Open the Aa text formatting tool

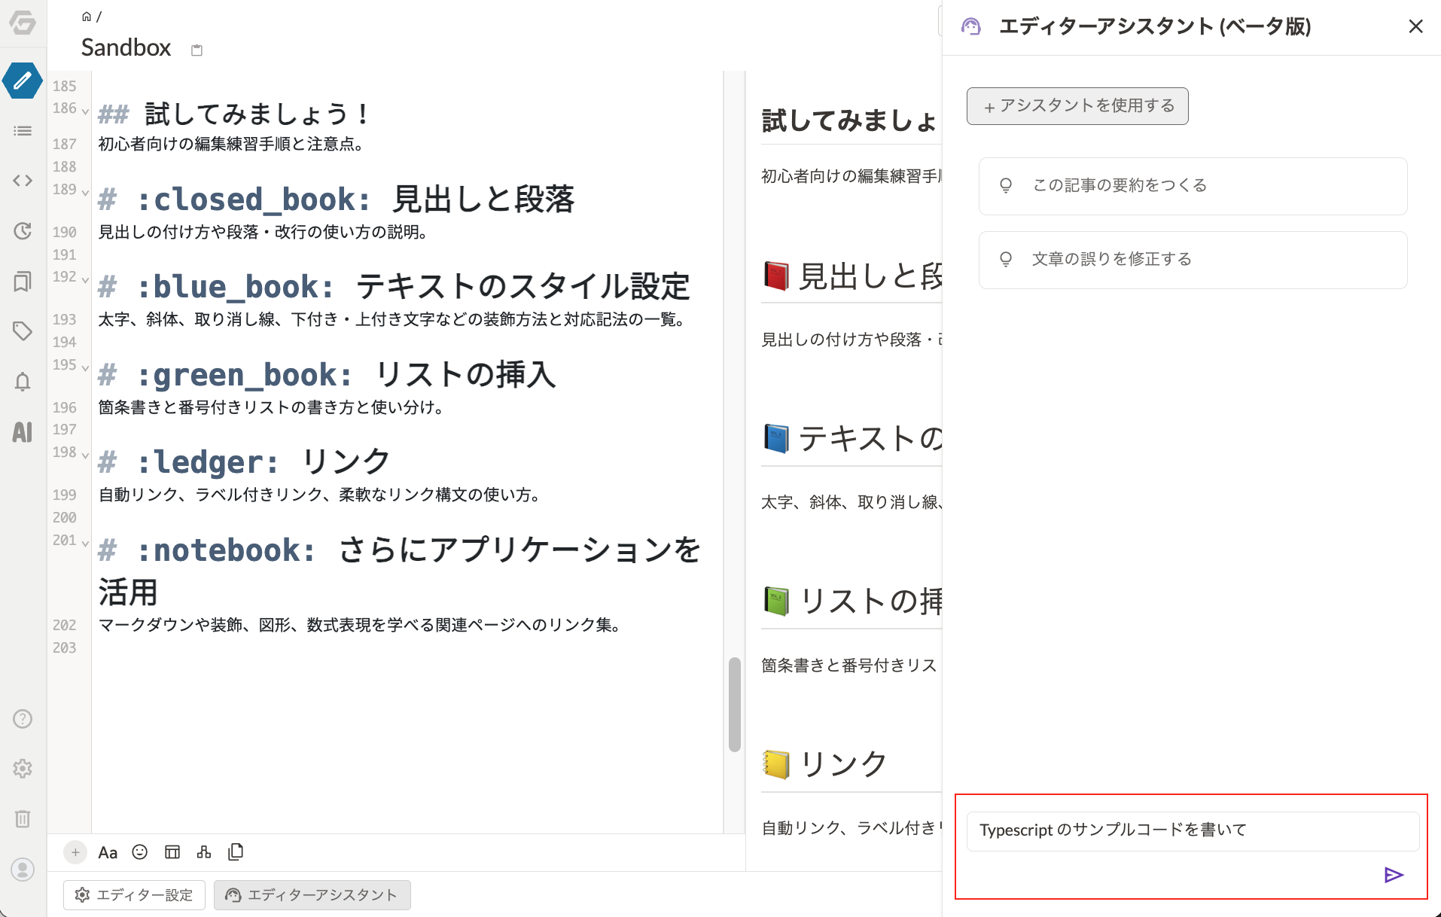click(108, 852)
